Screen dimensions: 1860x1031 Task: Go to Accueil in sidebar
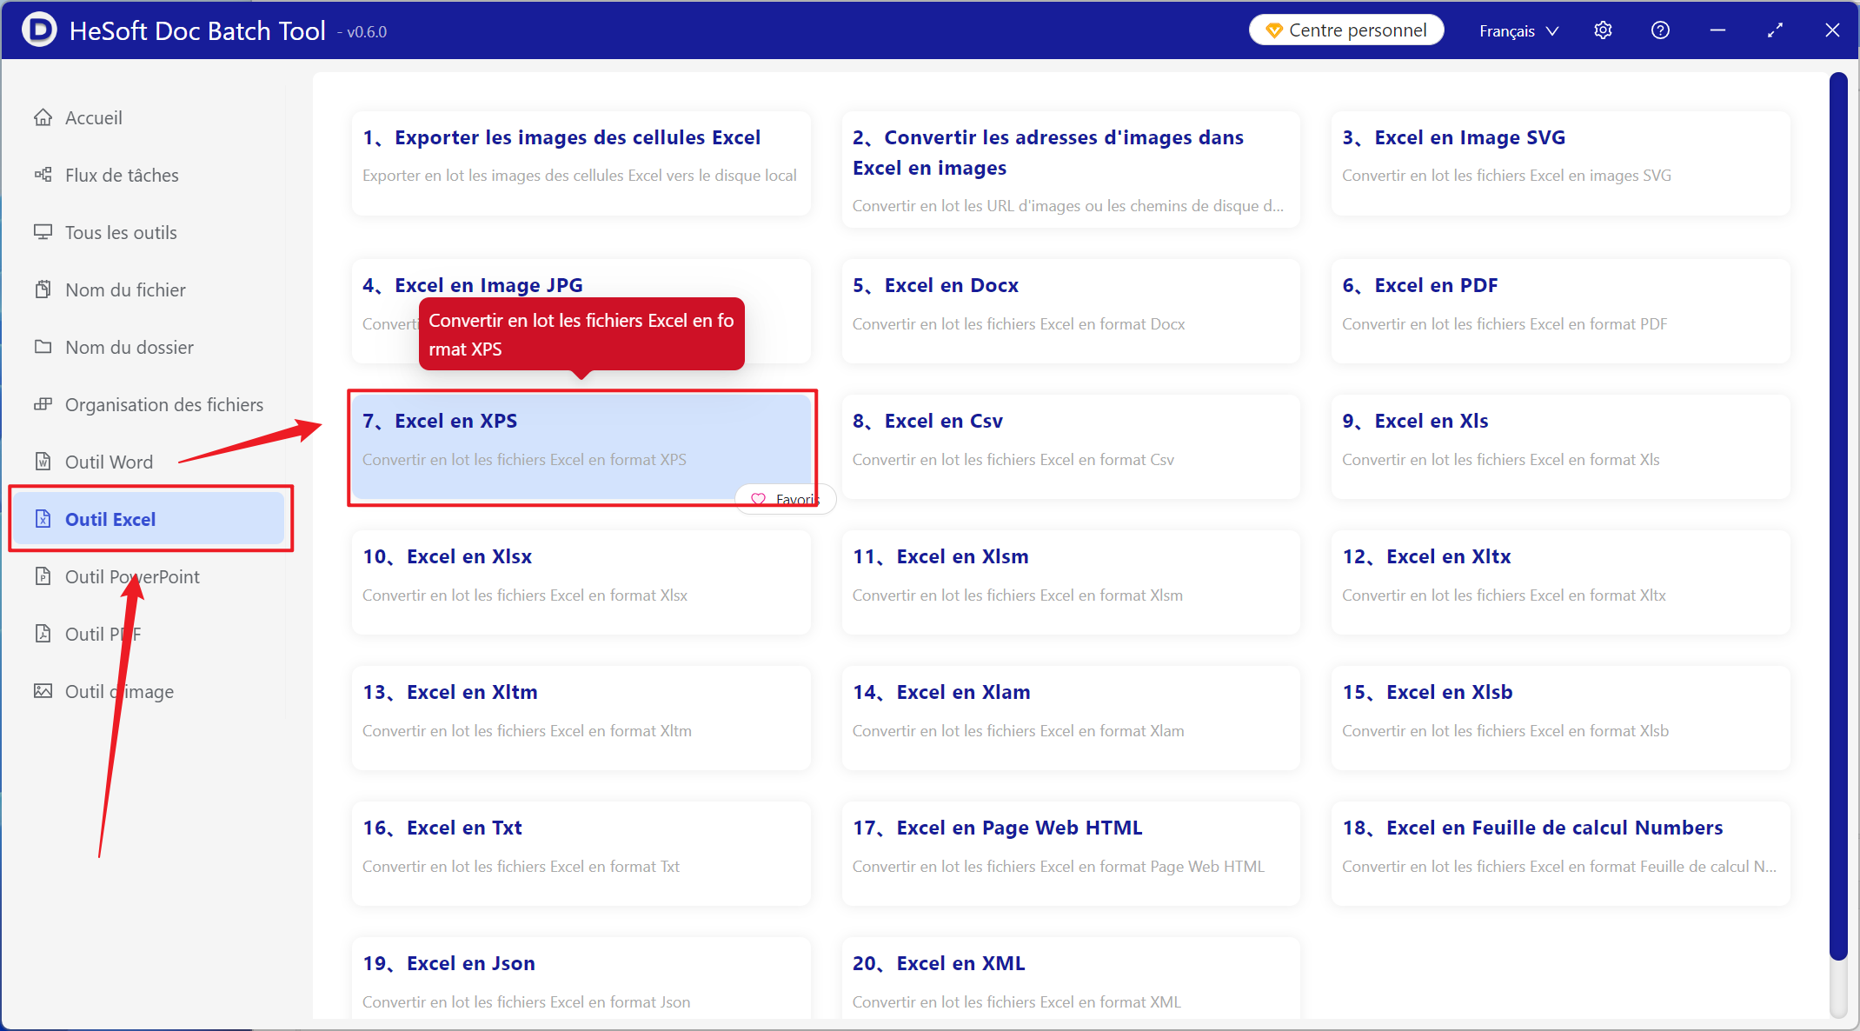(x=149, y=117)
